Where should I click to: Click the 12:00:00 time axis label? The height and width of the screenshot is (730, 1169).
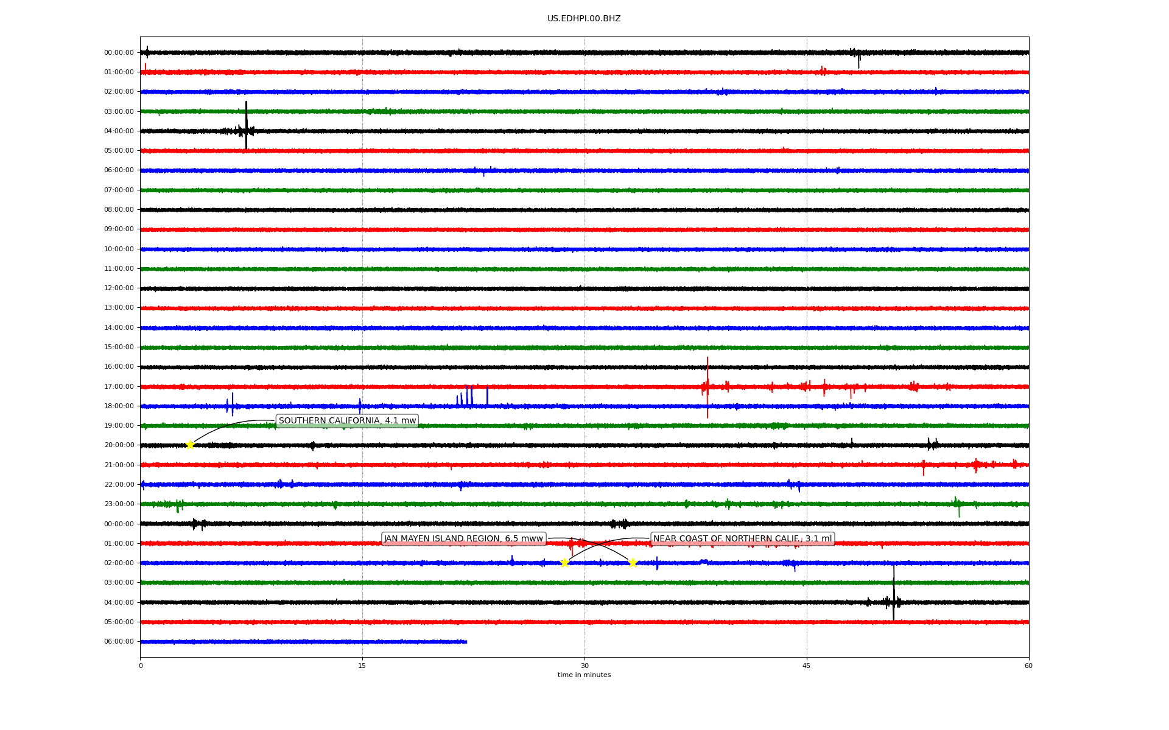(x=119, y=288)
